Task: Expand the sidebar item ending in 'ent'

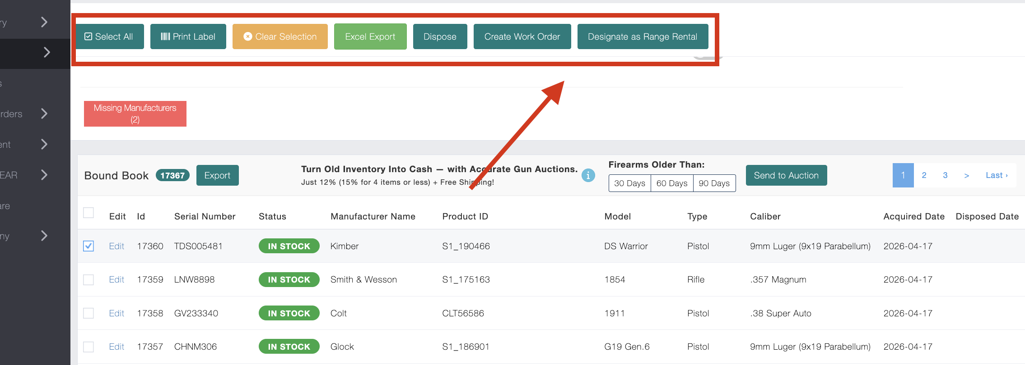Action: pyautogui.click(x=44, y=144)
